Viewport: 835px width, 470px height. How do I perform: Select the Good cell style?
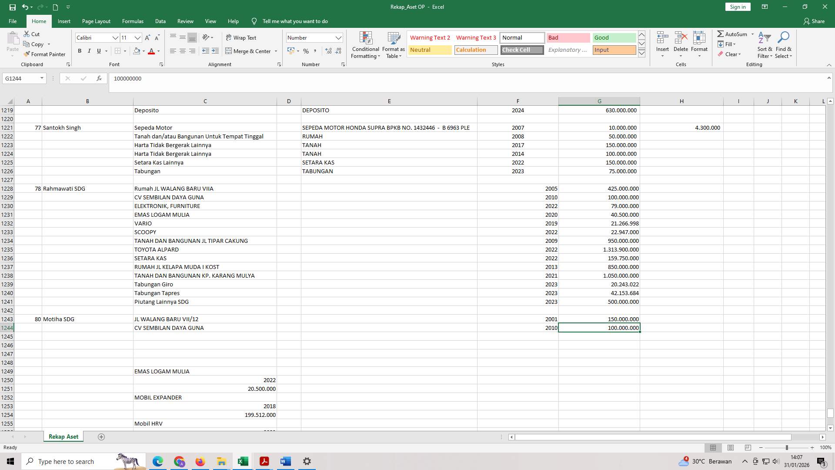(614, 37)
